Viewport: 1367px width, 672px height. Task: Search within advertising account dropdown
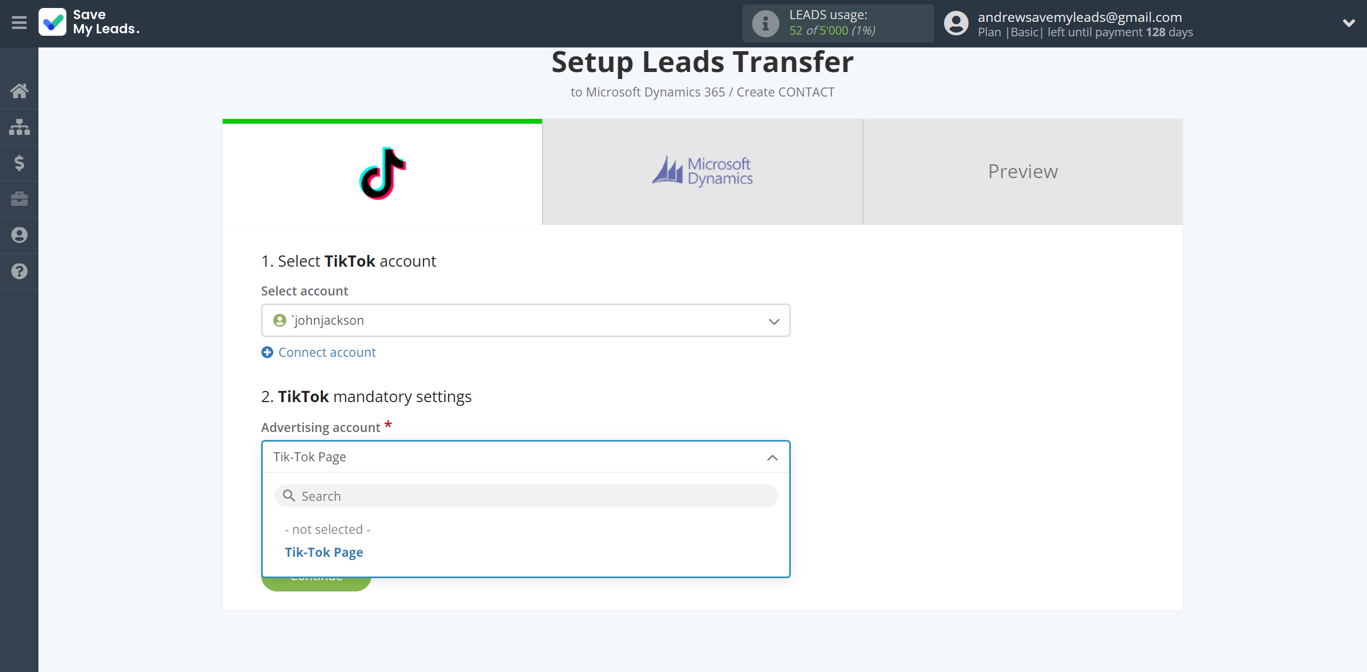525,495
